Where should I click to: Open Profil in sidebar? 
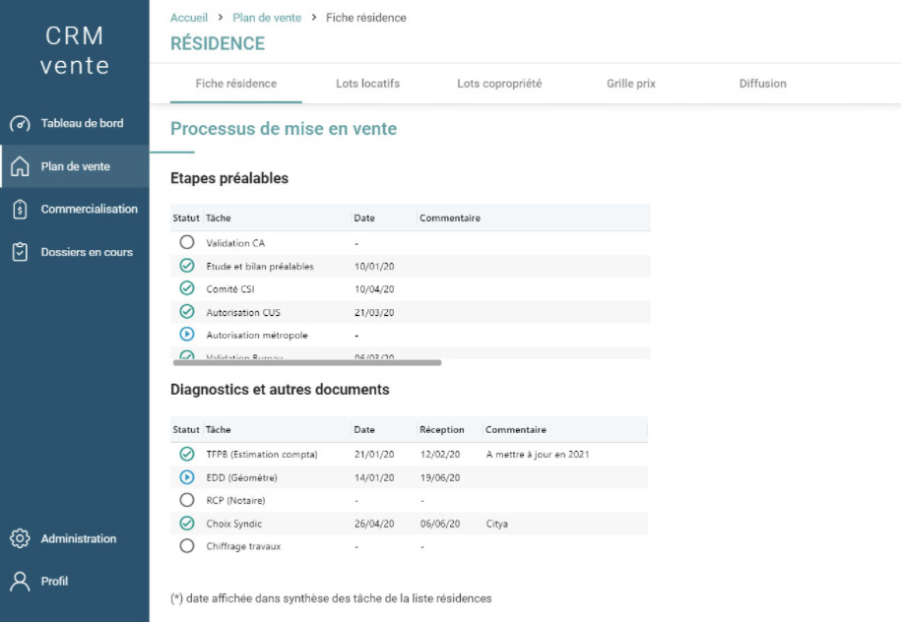[75, 582]
